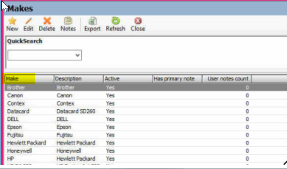The width and height of the screenshot is (287, 169).
Task: Click the 0 notes count in DELL row
Action: tap(247, 119)
